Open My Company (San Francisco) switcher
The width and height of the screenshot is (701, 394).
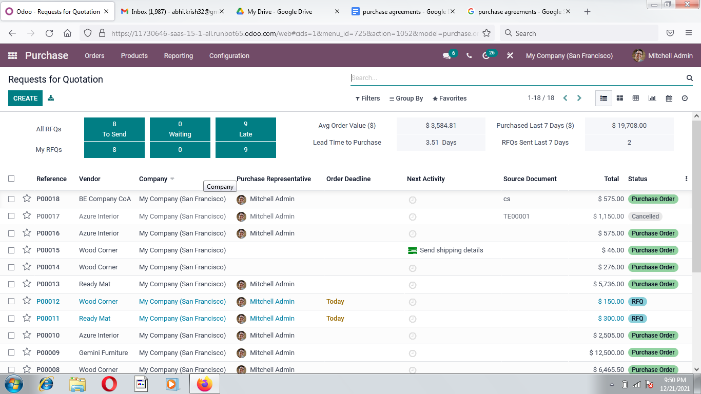tap(569, 55)
